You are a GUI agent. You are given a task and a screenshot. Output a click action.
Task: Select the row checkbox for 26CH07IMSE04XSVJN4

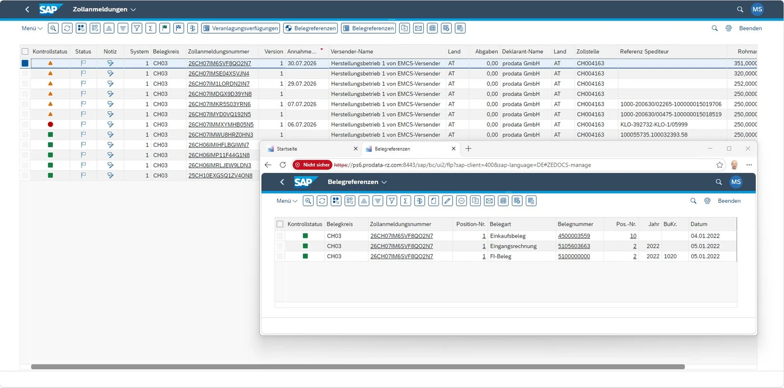coord(25,73)
